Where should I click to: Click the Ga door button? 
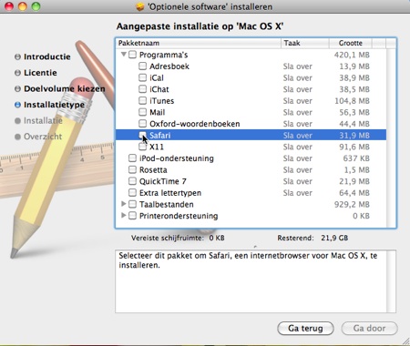click(369, 329)
